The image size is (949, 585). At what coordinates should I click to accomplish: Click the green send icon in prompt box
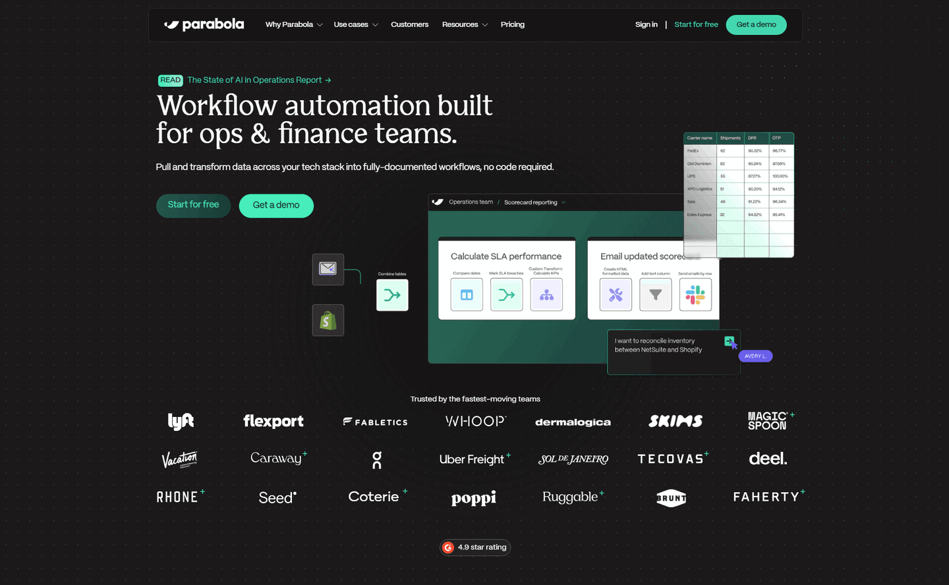[x=730, y=341]
